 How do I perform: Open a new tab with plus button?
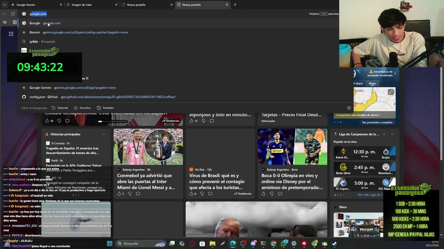point(235,5)
